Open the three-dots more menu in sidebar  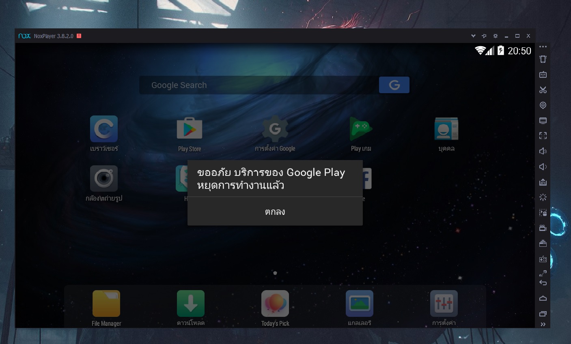pos(543,47)
